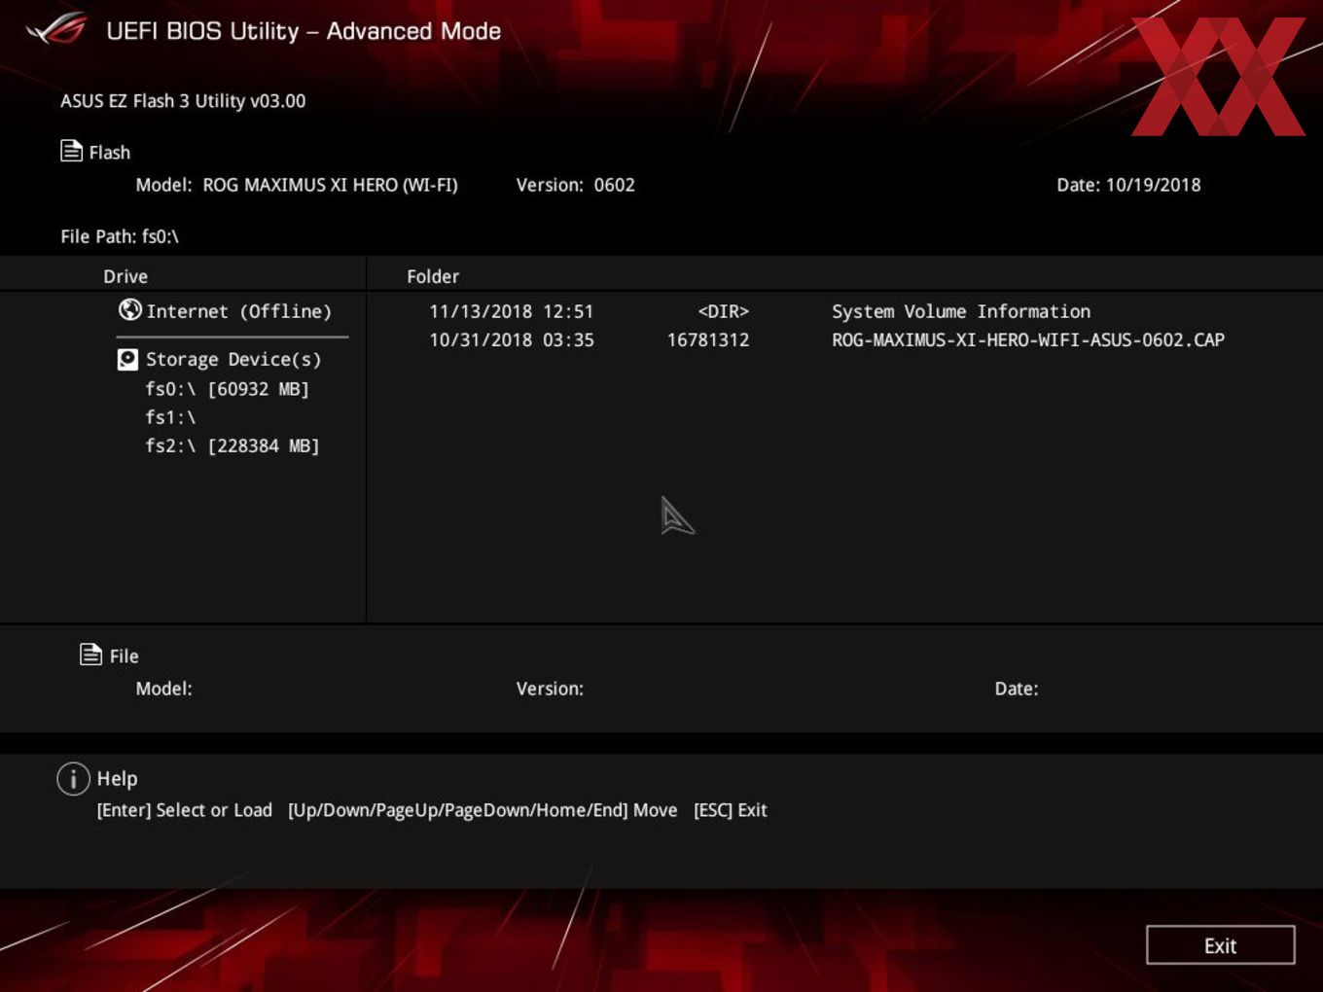Open the System Volume Information folder
This screenshot has width=1323, height=992.
[x=961, y=311]
